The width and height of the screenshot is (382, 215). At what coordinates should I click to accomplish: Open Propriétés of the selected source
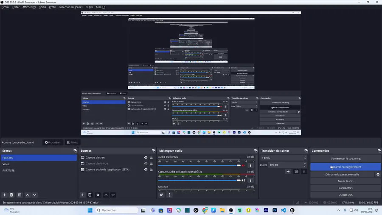click(53, 142)
